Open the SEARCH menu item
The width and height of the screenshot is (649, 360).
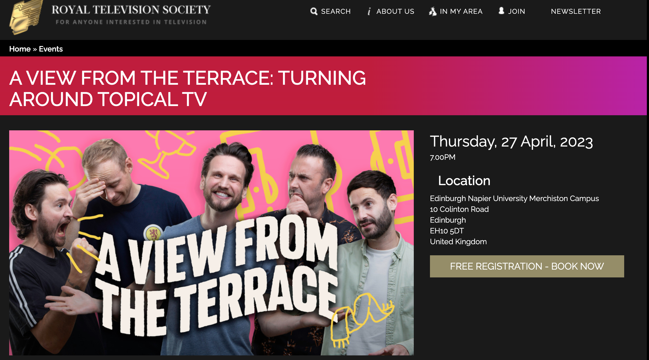[x=336, y=11]
